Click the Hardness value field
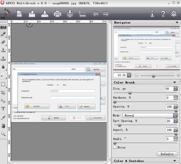 coord(170,98)
